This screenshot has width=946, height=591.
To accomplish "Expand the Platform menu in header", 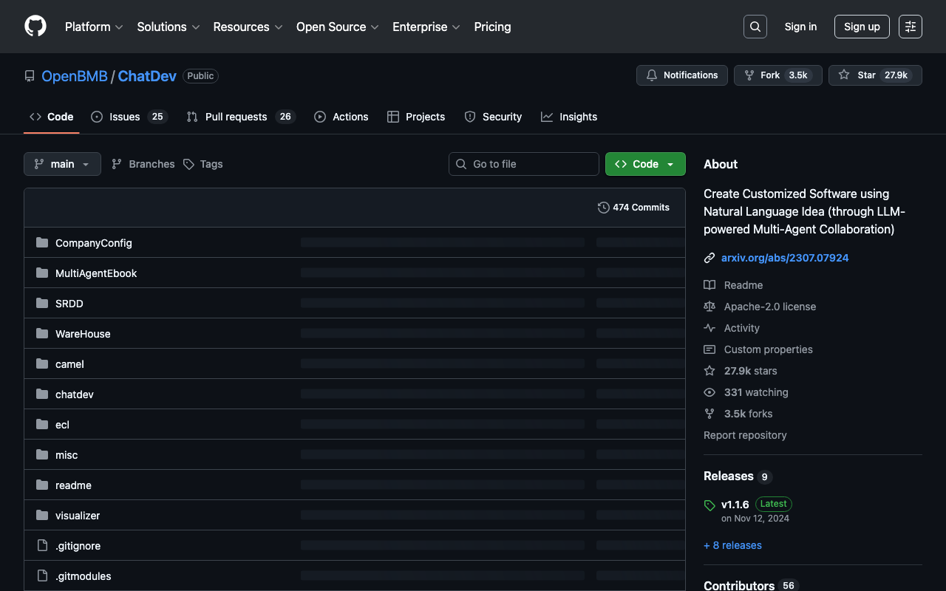I will pyautogui.click(x=94, y=27).
